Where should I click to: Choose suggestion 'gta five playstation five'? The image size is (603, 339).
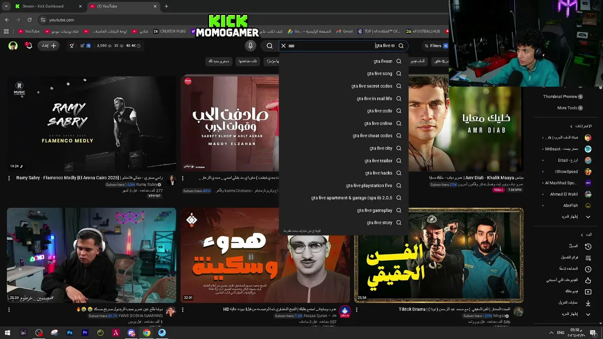pyautogui.click(x=343, y=186)
